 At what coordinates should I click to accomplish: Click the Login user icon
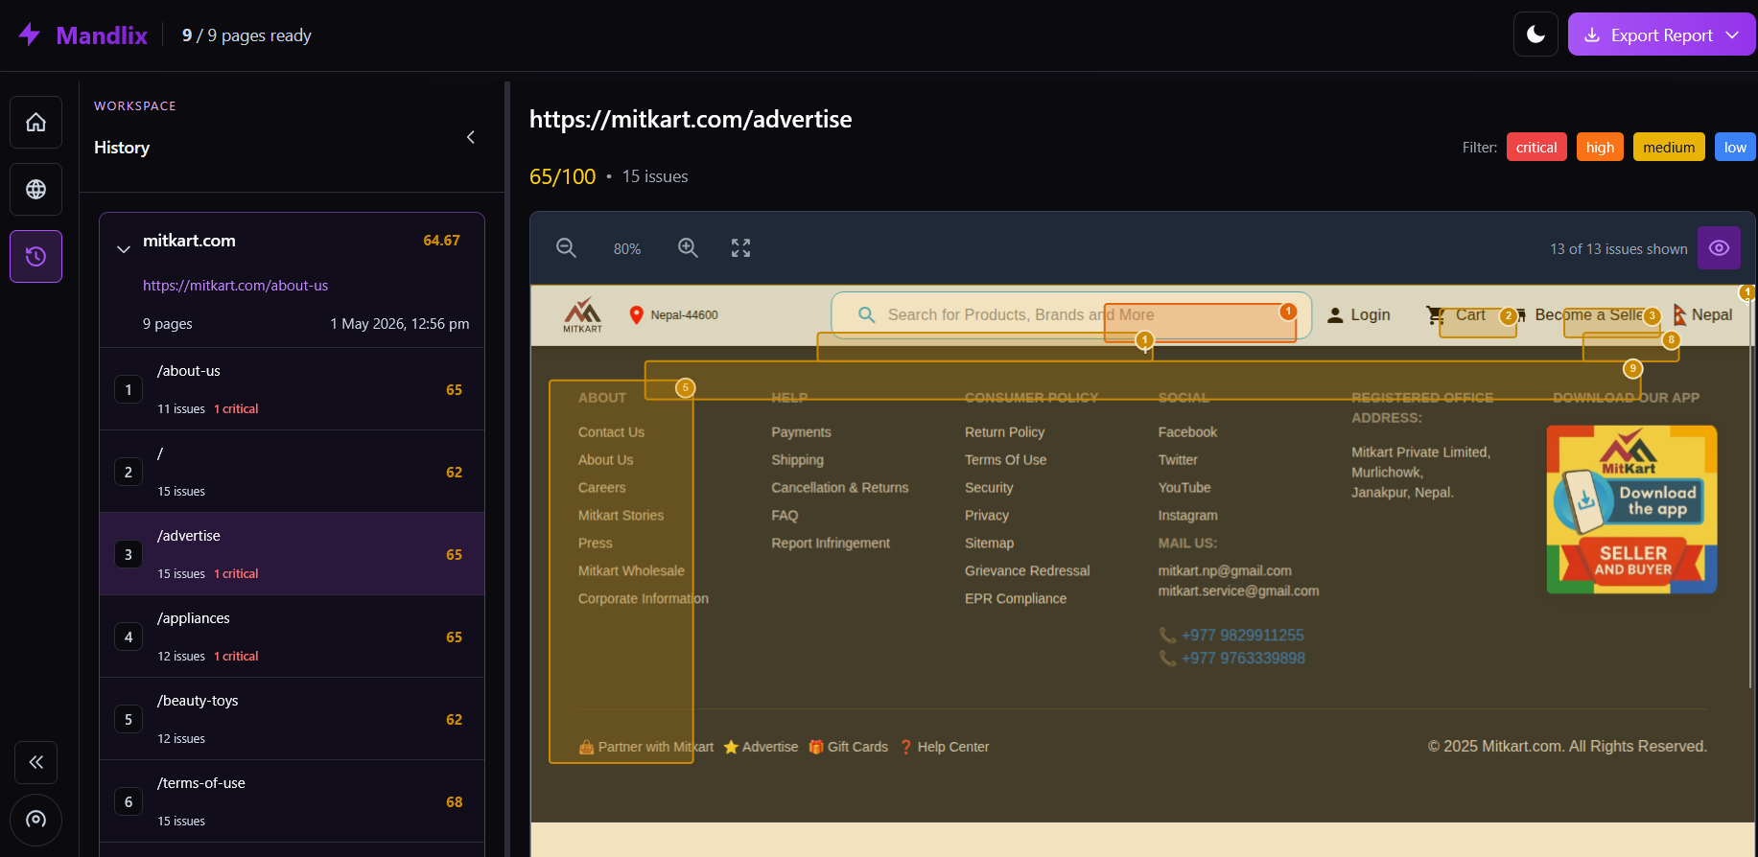(x=1335, y=314)
